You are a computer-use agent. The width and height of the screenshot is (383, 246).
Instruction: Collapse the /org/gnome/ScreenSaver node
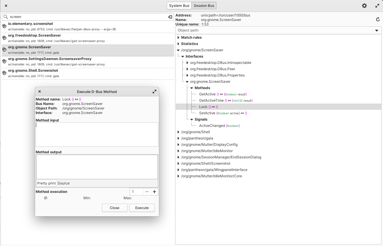(178, 50)
